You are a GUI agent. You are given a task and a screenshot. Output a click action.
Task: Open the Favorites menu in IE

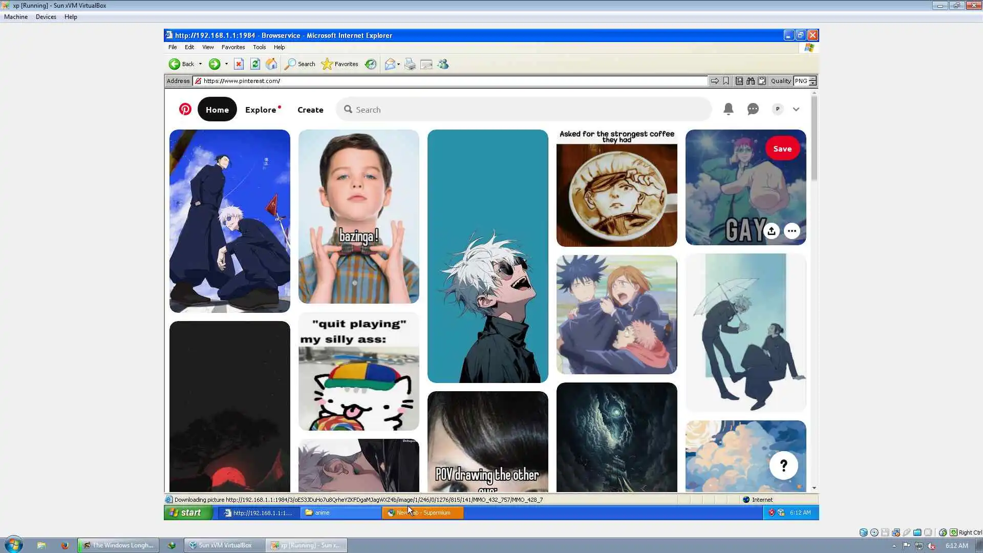click(x=233, y=47)
